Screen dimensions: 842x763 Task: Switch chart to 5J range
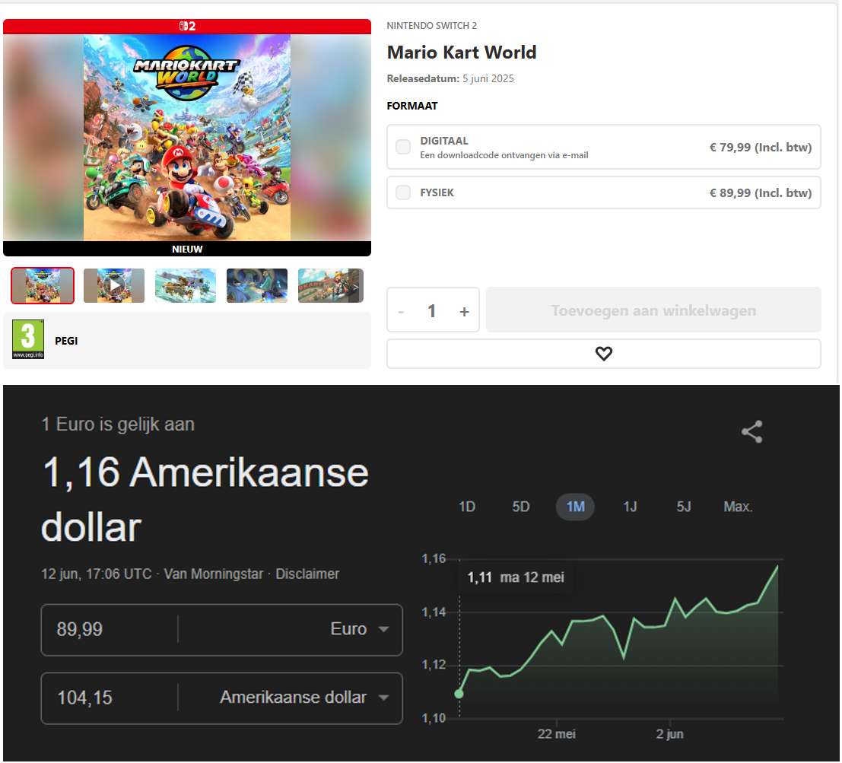[x=683, y=507]
